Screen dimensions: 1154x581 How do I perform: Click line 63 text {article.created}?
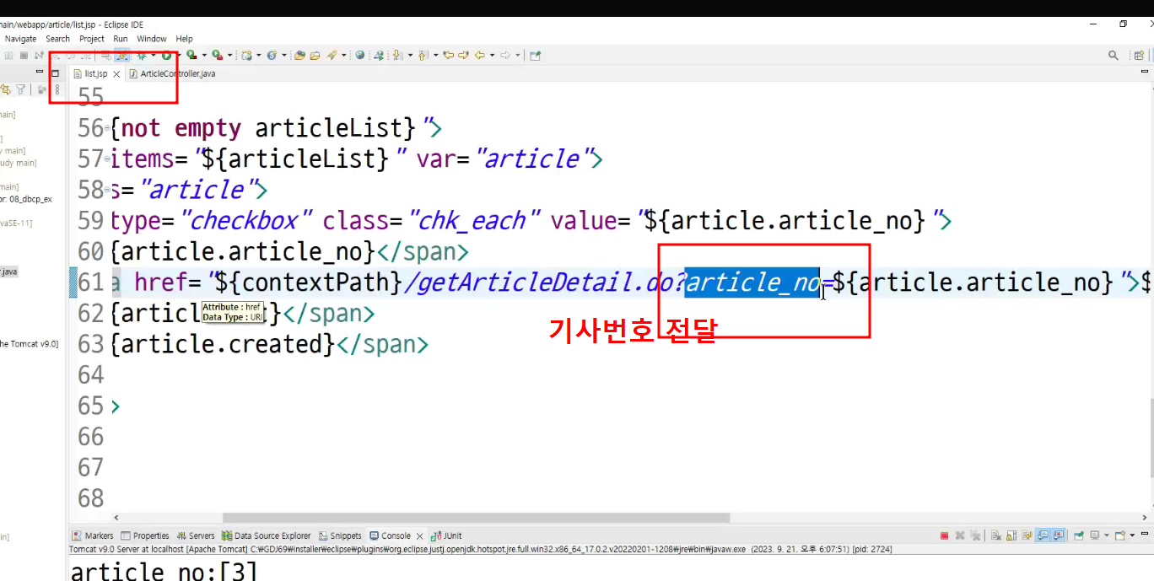point(223,344)
